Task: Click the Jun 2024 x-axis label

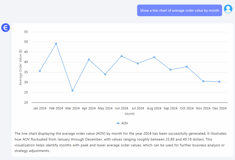Action: [121, 108]
